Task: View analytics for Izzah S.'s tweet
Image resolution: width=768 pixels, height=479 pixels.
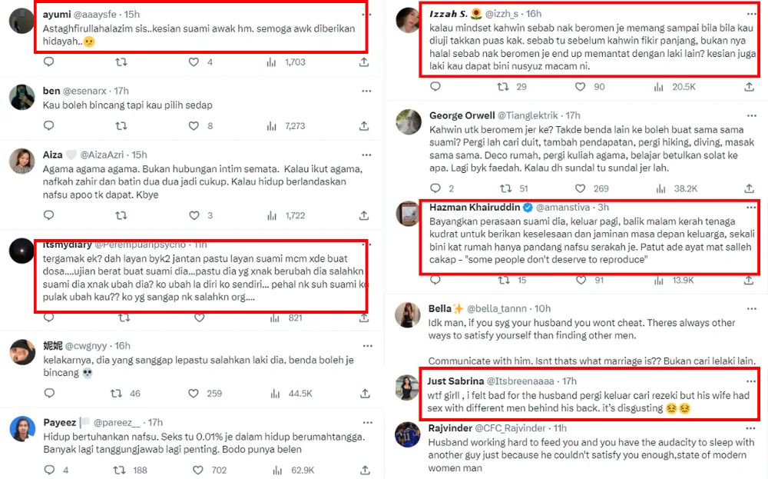Action: (x=660, y=87)
